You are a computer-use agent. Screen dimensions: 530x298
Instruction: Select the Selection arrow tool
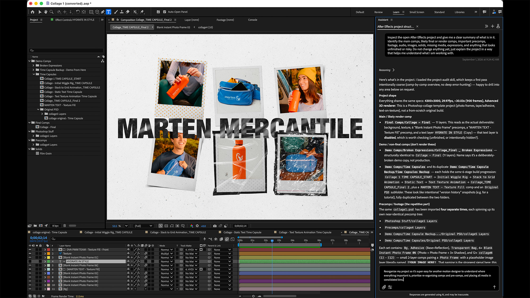click(x=40, y=12)
